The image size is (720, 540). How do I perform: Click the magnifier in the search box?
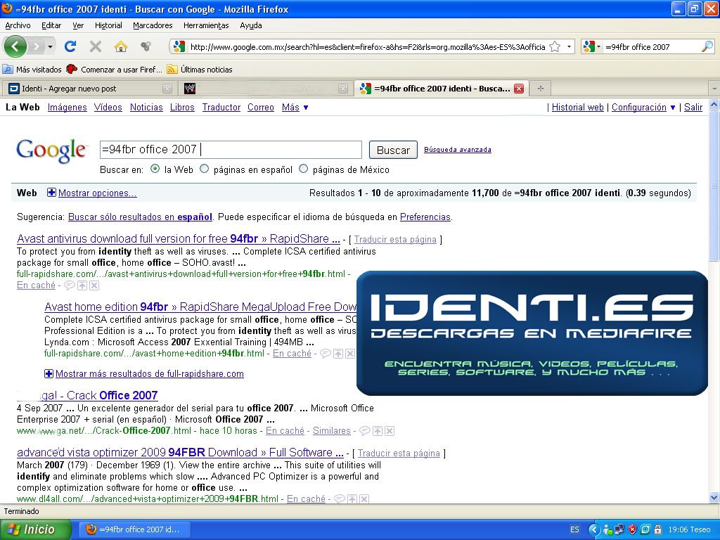tap(707, 46)
